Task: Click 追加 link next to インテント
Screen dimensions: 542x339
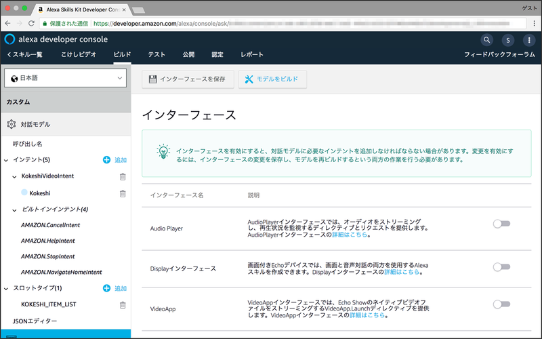Action: pyautogui.click(x=121, y=160)
